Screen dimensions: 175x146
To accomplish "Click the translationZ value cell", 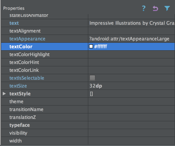I will click(x=131, y=117).
